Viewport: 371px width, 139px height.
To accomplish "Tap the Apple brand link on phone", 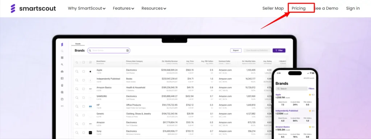I will (x=278, y=94).
